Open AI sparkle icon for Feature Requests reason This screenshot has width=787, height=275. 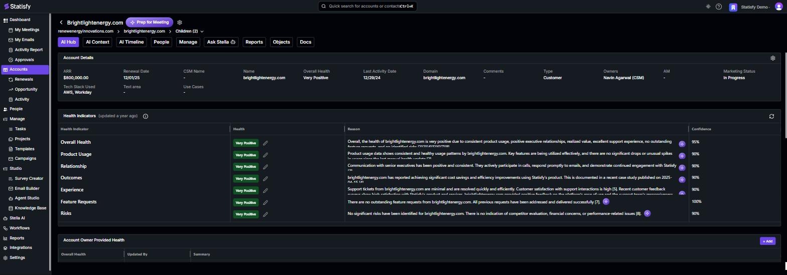[606, 201]
